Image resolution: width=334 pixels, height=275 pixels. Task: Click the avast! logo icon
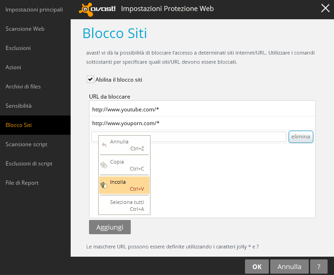click(x=98, y=9)
